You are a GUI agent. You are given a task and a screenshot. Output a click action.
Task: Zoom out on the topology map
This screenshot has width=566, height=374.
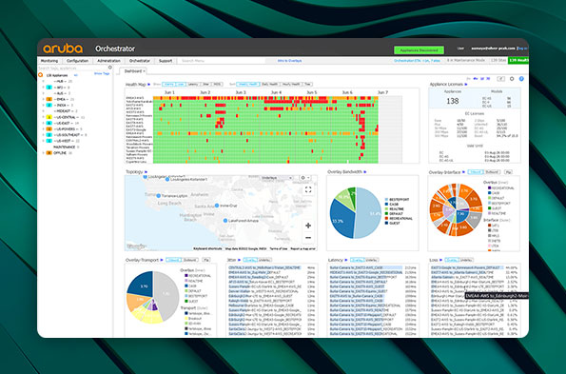pyautogui.click(x=308, y=238)
